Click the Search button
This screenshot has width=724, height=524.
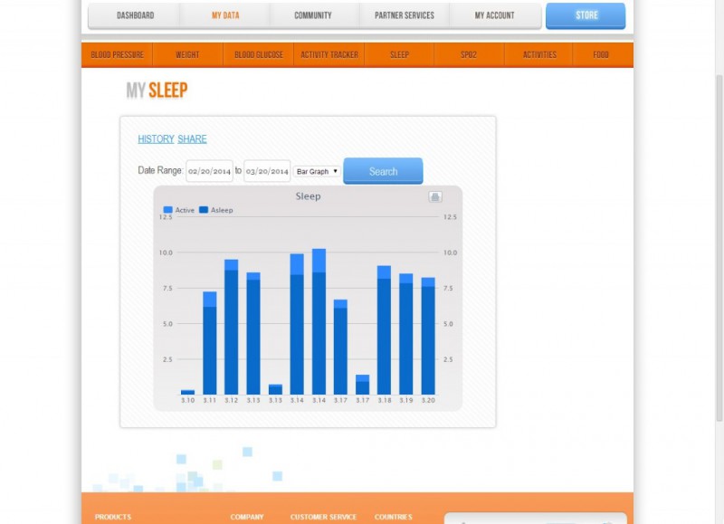383,171
